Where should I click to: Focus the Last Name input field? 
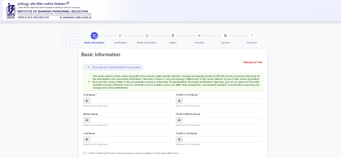(x=130, y=139)
